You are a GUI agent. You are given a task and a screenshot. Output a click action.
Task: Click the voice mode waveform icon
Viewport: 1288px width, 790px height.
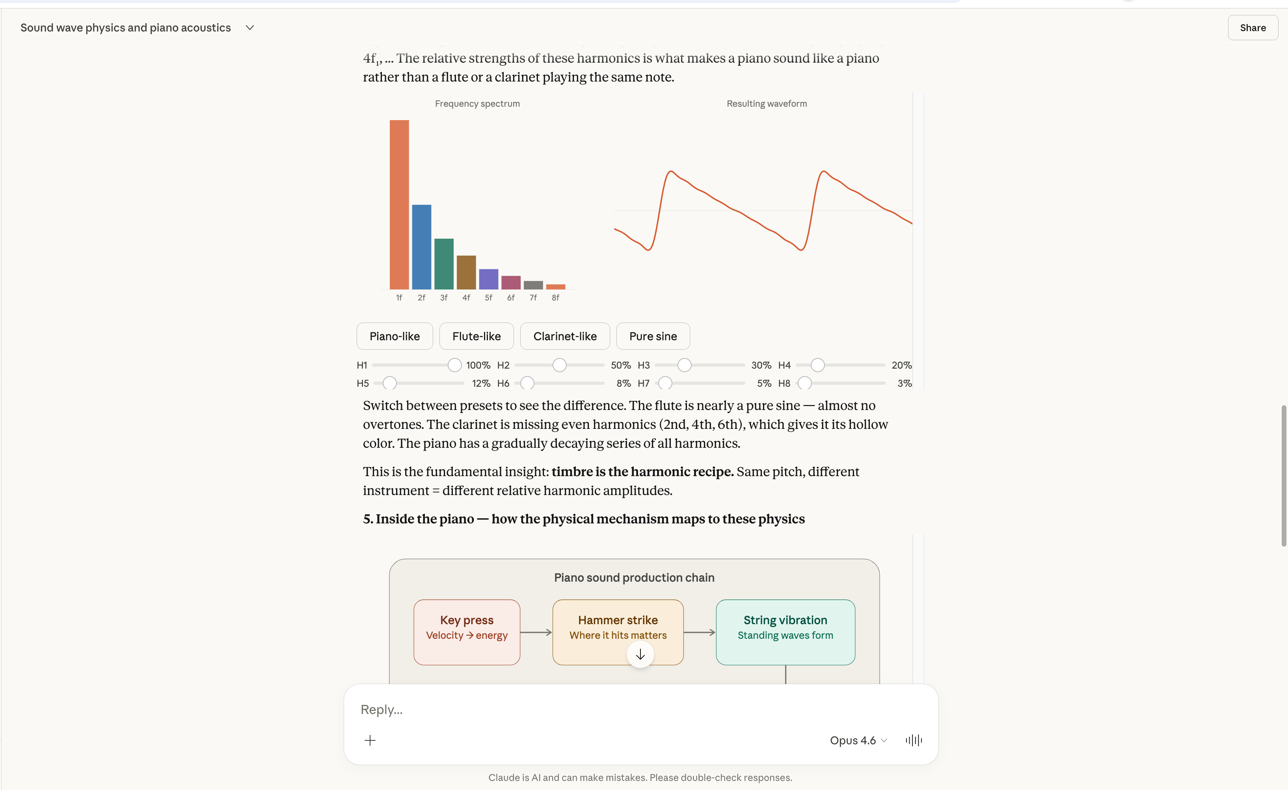coord(914,740)
